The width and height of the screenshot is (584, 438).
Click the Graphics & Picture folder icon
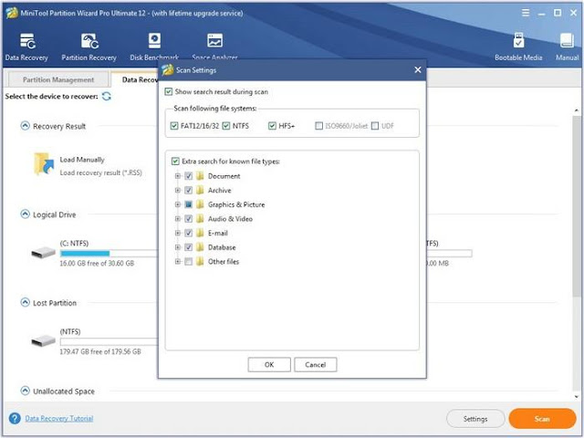click(200, 204)
